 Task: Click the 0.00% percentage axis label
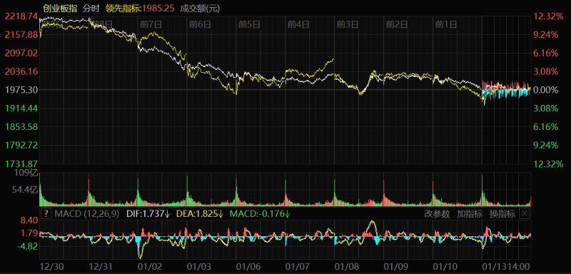click(x=546, y=90)
